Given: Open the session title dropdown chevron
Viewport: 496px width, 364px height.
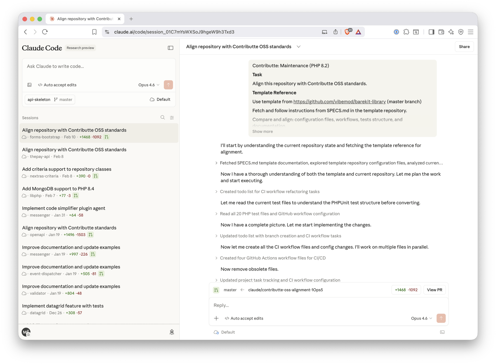Looking at the screenshot, I should 299,47.
